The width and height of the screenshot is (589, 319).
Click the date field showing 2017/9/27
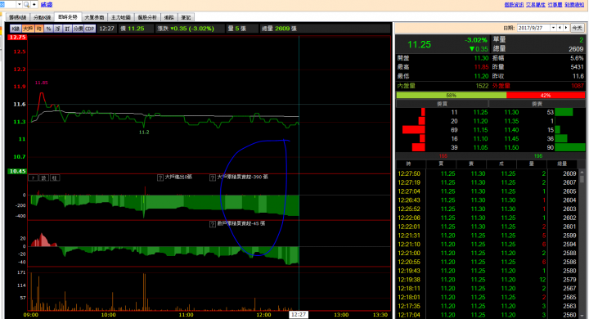tap(533, 28)
